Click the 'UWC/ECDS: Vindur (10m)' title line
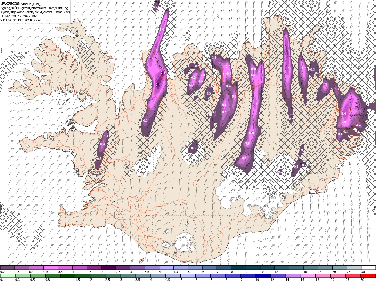The height and width of the screenshot is (282, 376). click(21, 4)
